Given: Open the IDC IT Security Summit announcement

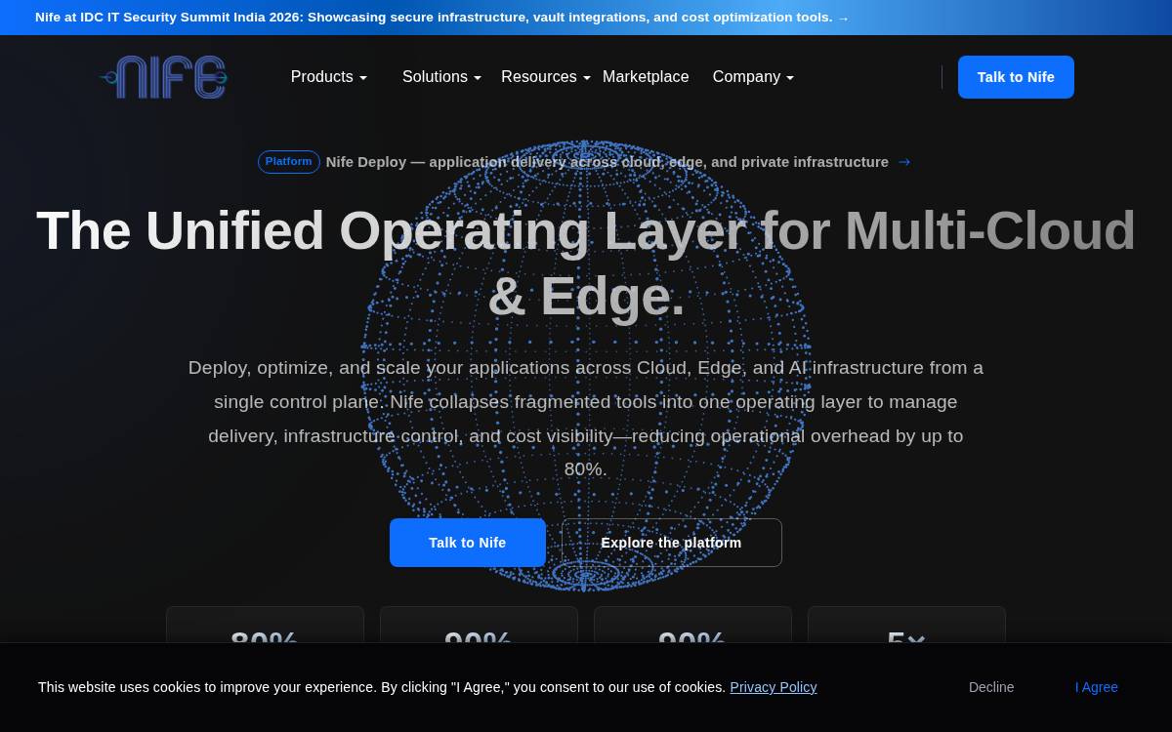Looking at the screenshot, I should click(x=441, y=18).
